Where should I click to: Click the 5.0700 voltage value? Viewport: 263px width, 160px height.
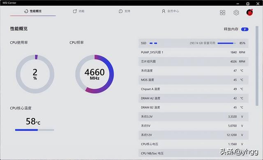point(233,126)
